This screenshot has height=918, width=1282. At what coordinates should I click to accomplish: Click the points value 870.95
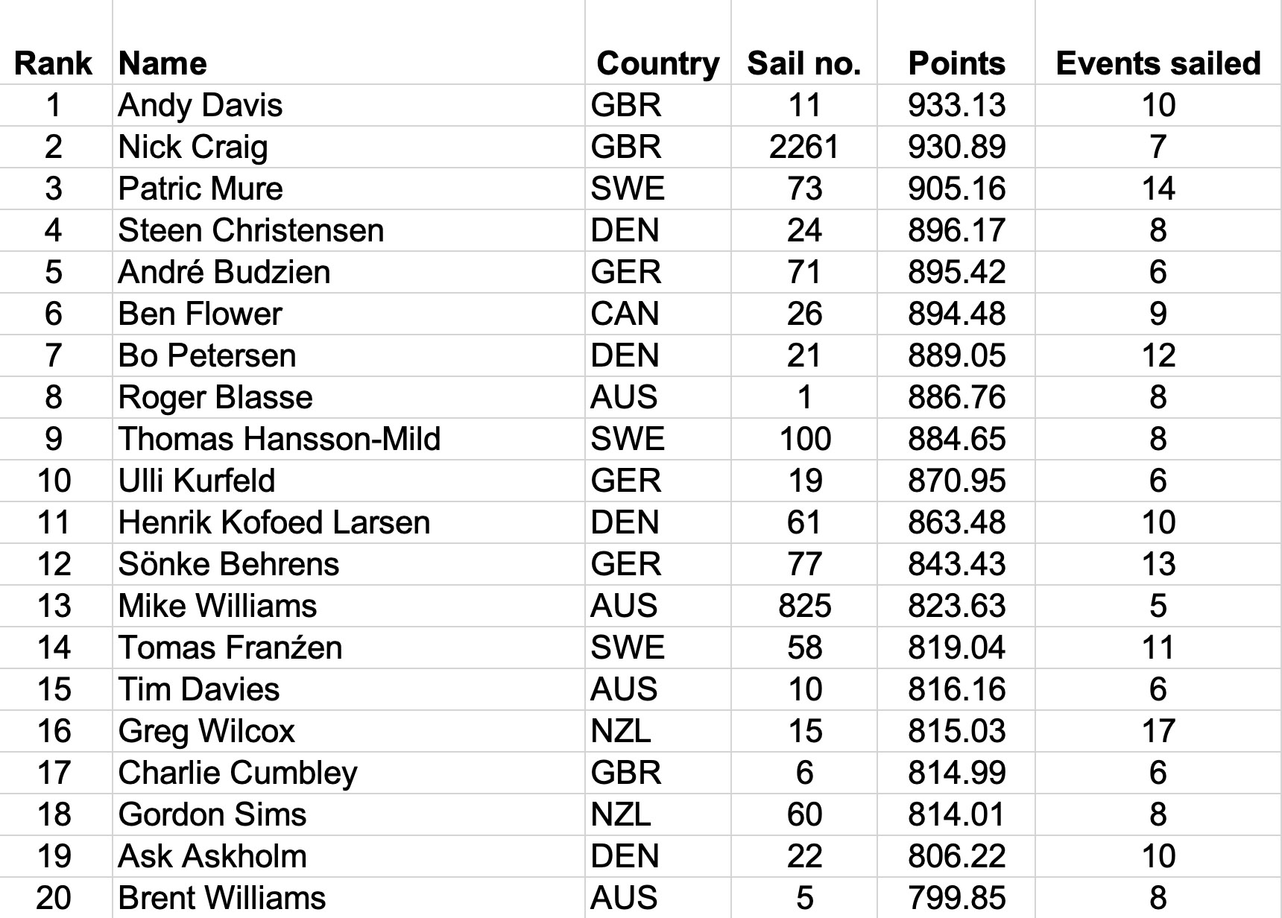pos(956,481)
